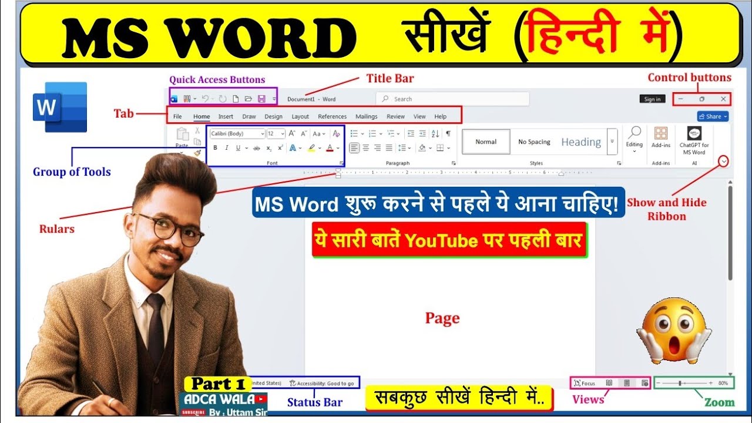This screenshot has width=752, height=423.
Task: Switch to the Insert tab
Action: (226, 116)
